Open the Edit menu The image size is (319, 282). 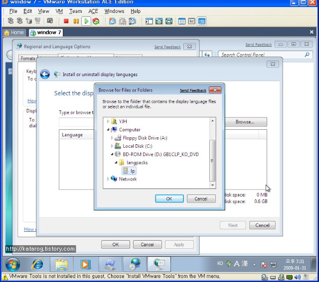pyautogui.click(x=28, y=11)
